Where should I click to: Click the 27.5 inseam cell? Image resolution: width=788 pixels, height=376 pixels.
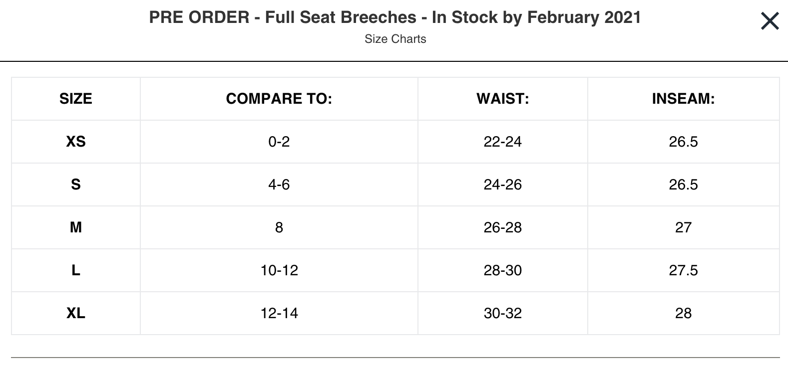point(683,270)
